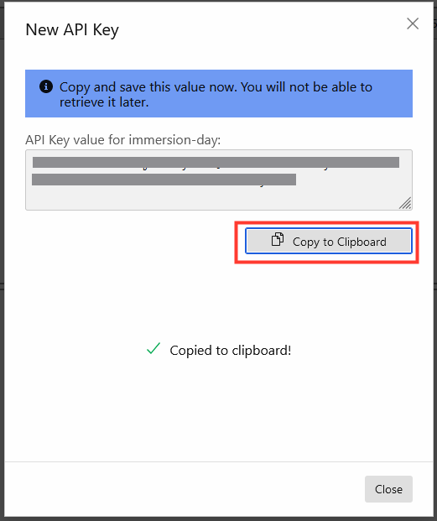Focus the API key value text area
437x521 pixels.
tap(219, 180)
